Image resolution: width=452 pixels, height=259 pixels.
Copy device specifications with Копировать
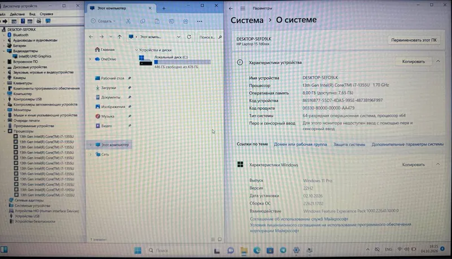[414, 62]
